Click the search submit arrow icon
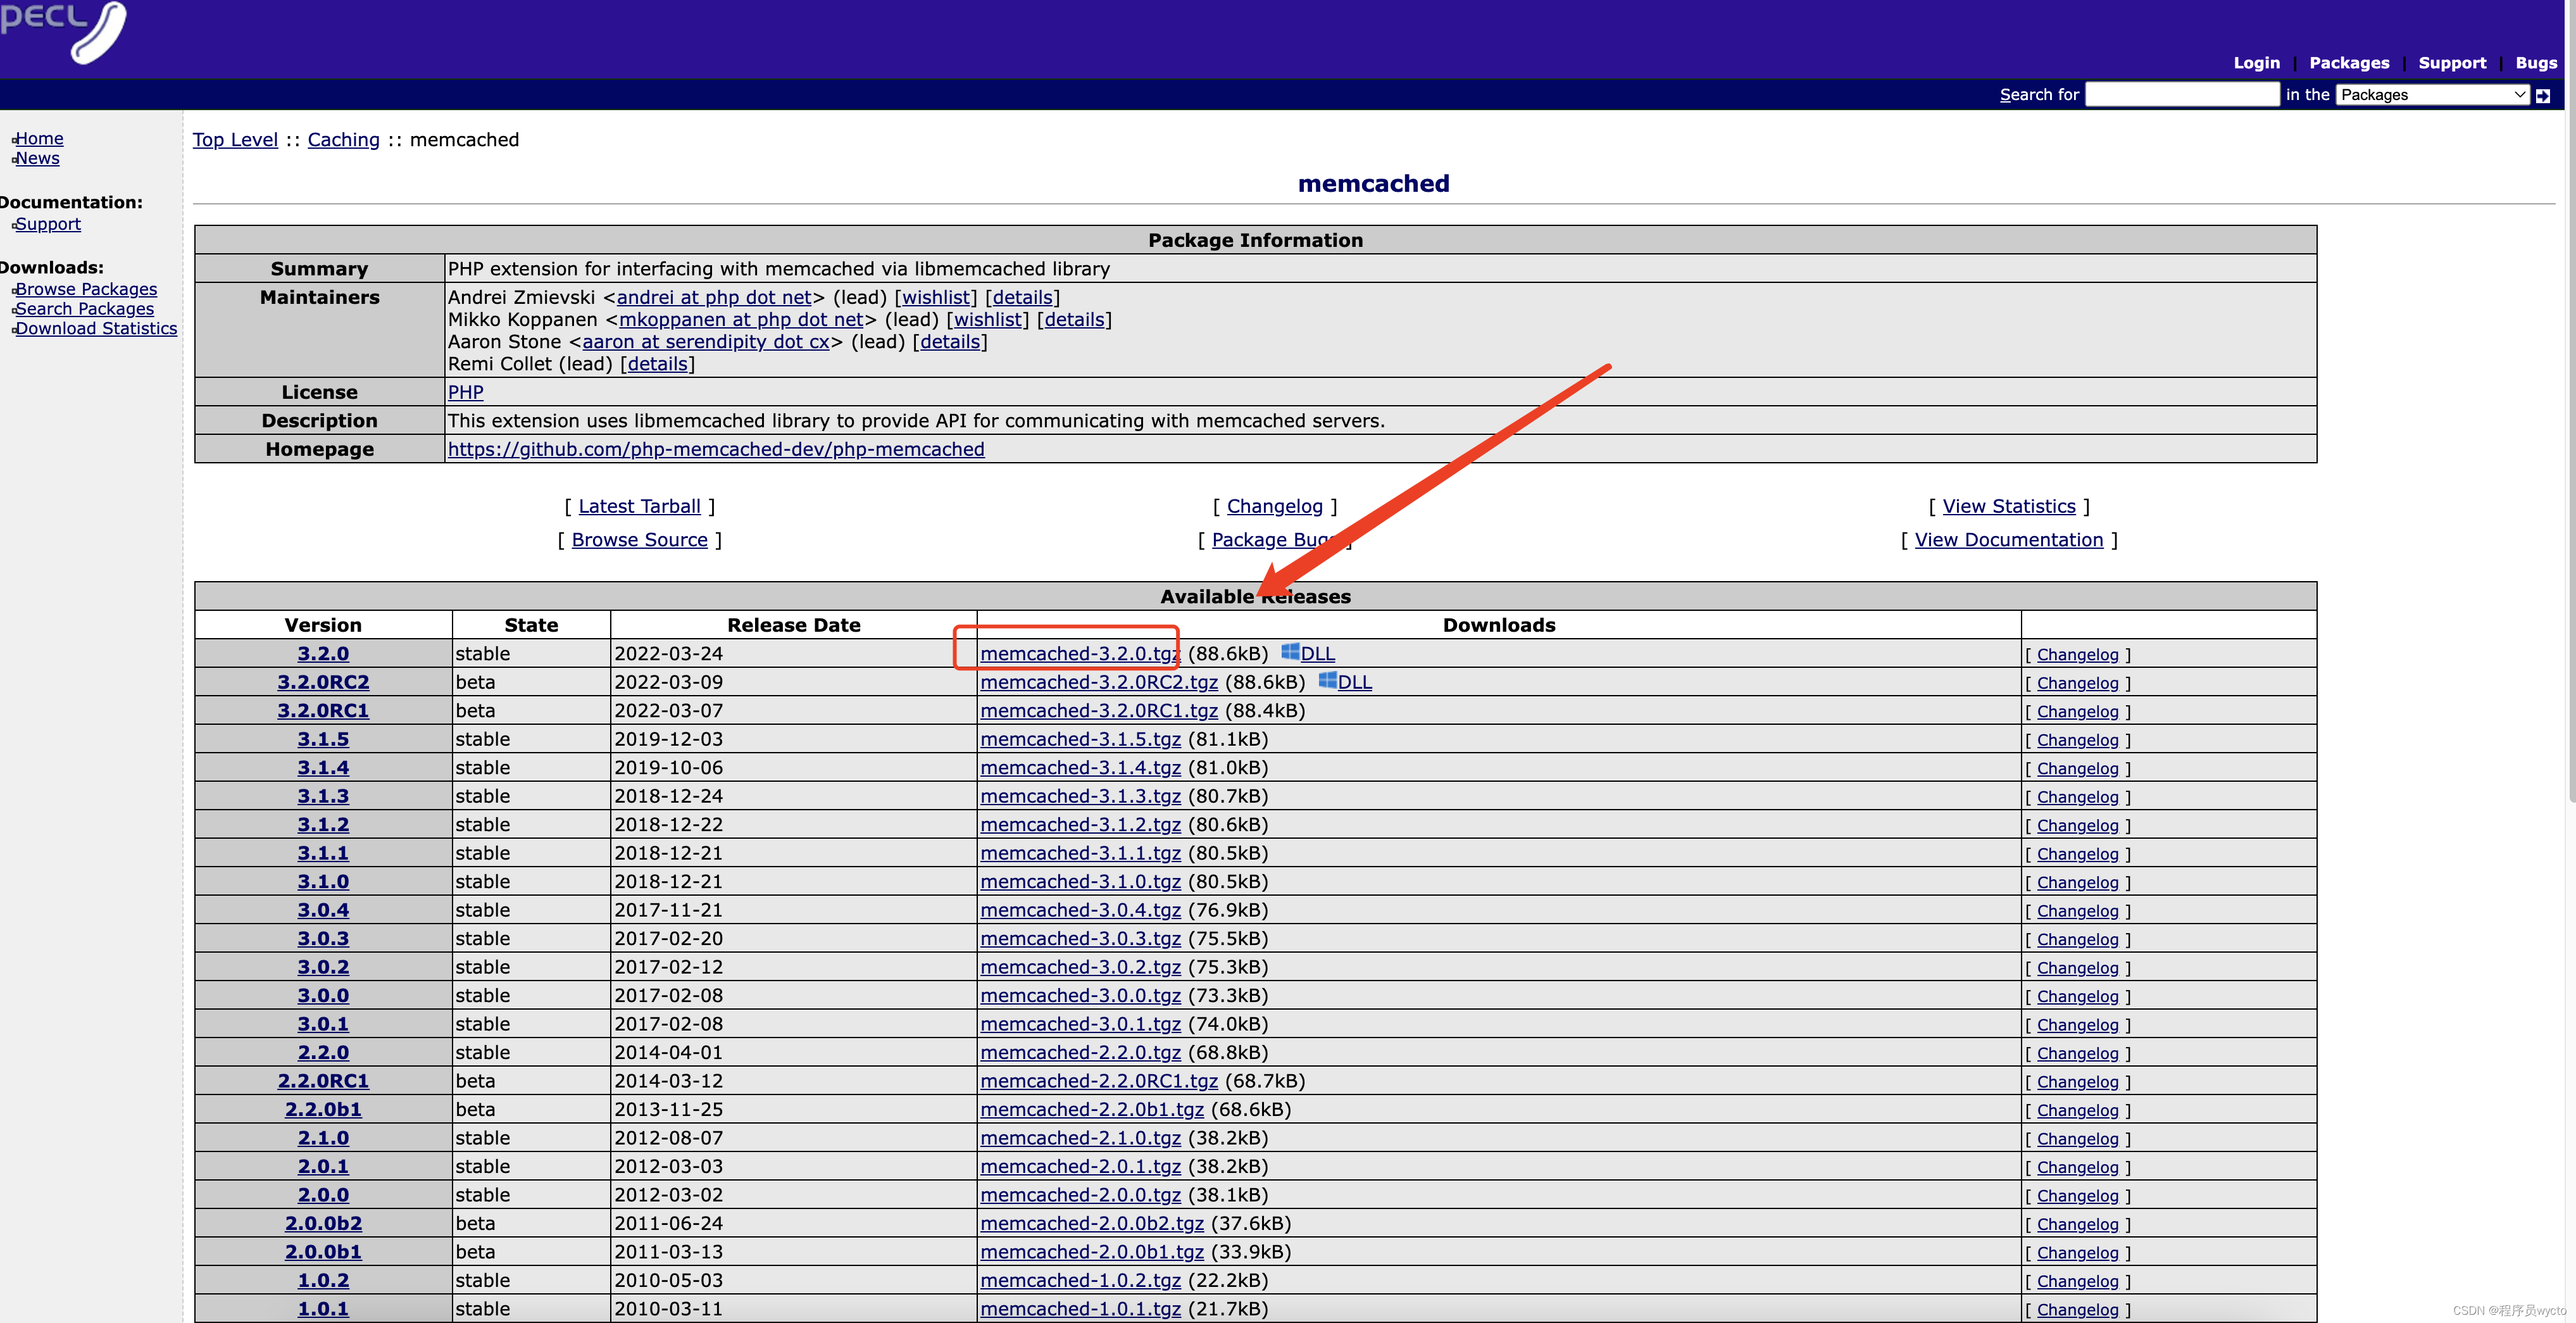The width and height of the screenshot is (2576, 1323). [x=2544, y=94]
